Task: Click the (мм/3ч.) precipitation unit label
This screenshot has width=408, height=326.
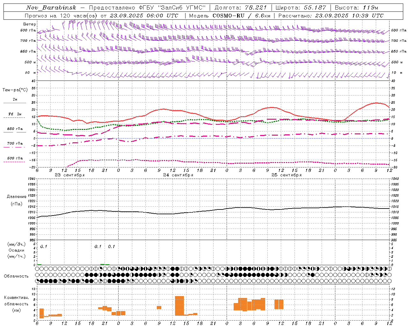Action: (x=17, y=244)
